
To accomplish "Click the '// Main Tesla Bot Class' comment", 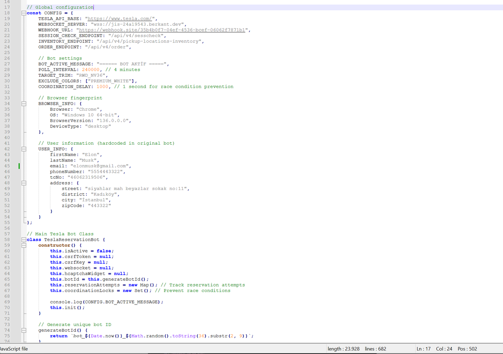I will click(60, 234).
